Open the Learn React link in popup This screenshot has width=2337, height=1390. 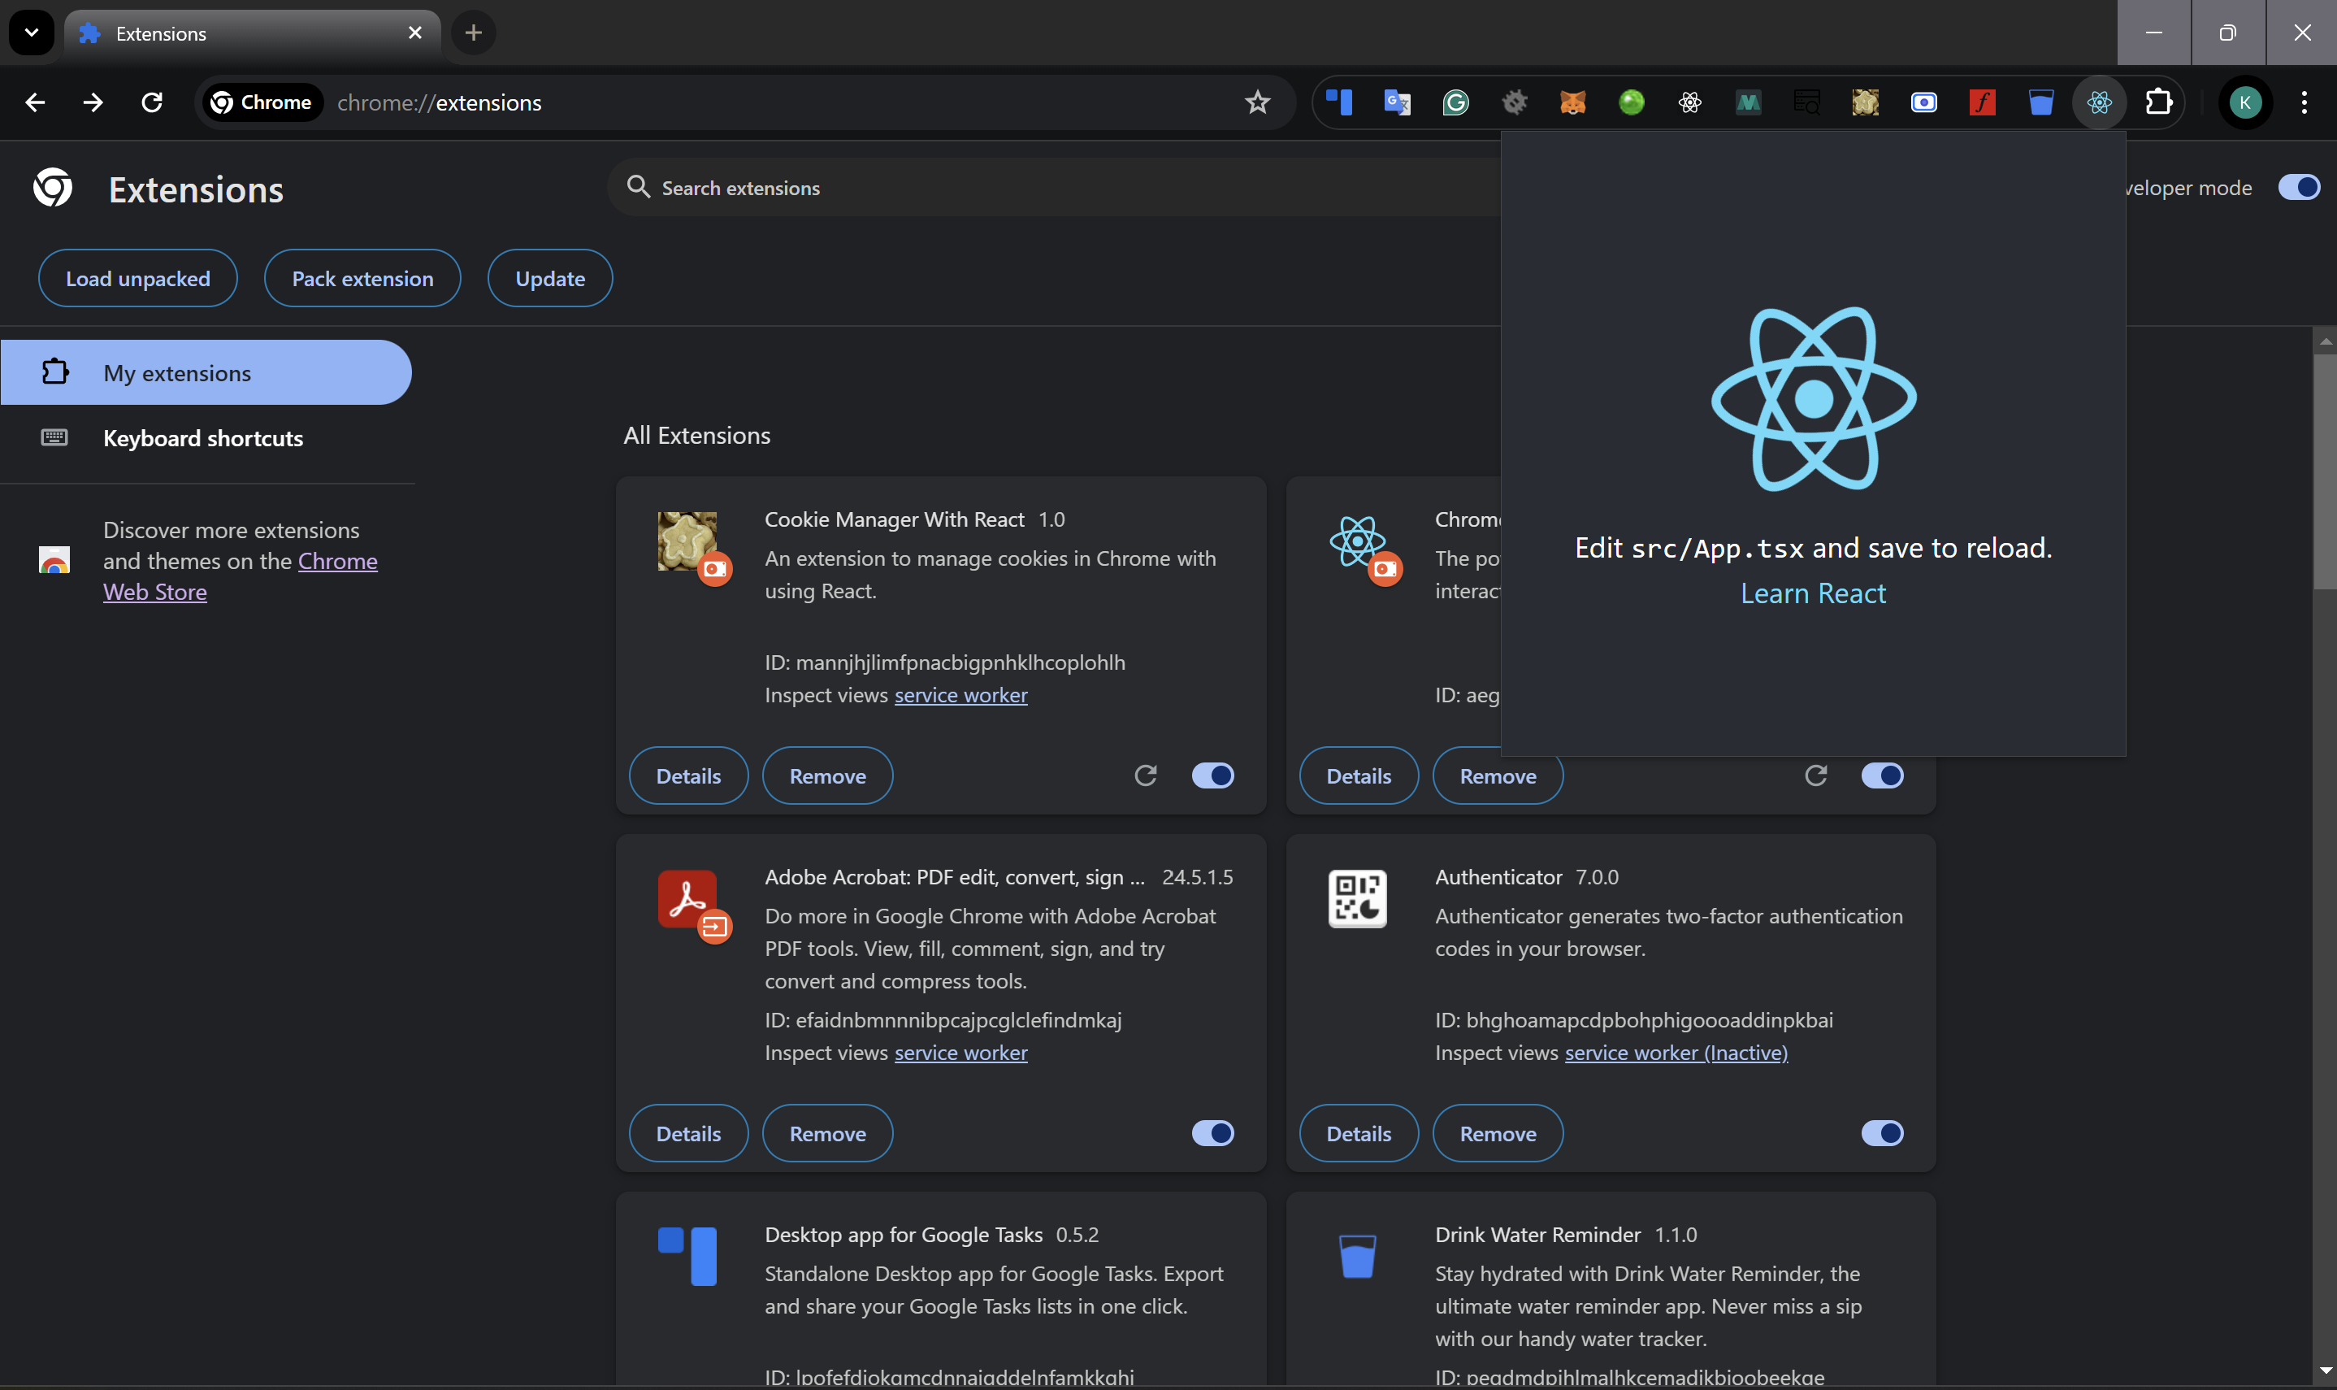click(1813, 593)
